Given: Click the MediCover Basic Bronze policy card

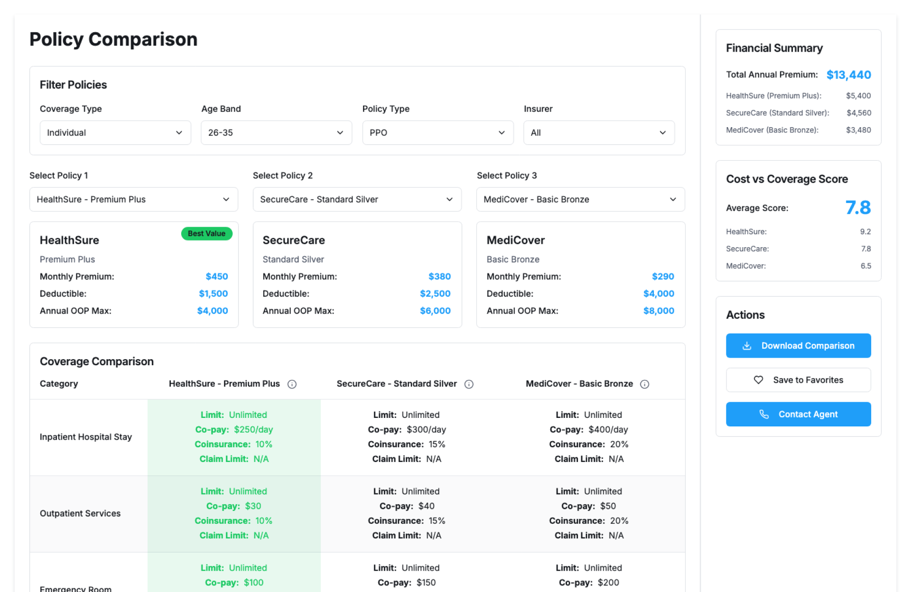Looking at the screenshot, I should click(580, 274).
